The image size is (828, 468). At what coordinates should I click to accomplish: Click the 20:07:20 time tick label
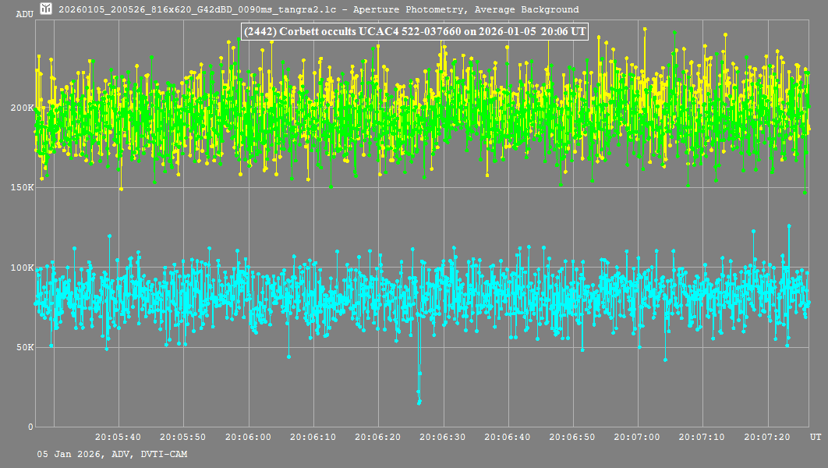769,437
